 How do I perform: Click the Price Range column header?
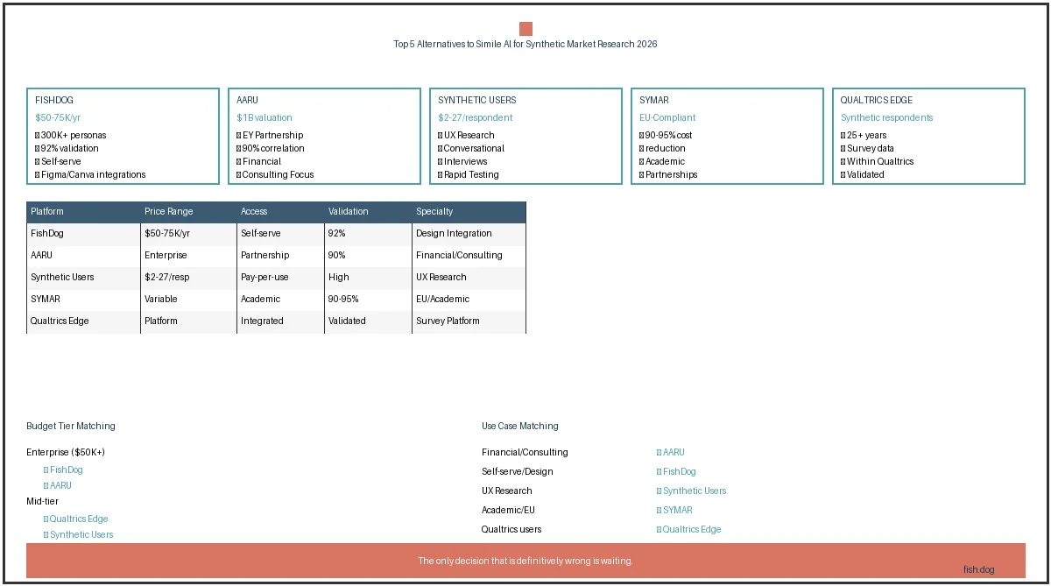(x=188, y=212)
